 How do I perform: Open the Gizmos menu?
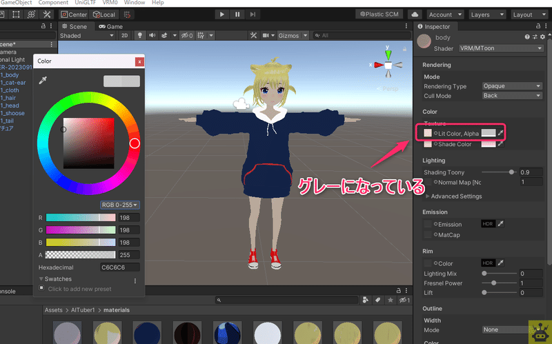[x=293, y=36]
